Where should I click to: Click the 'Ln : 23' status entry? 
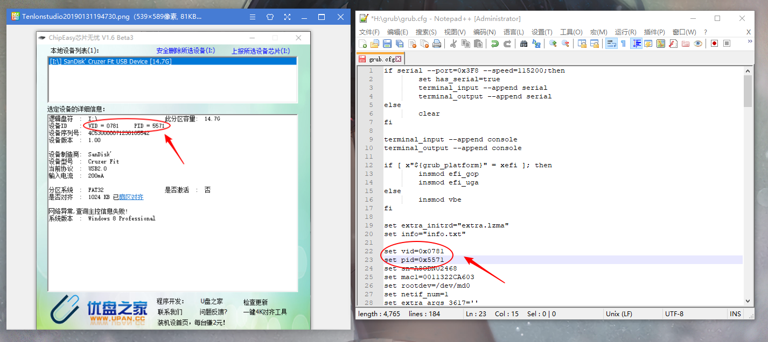[477, 314]
